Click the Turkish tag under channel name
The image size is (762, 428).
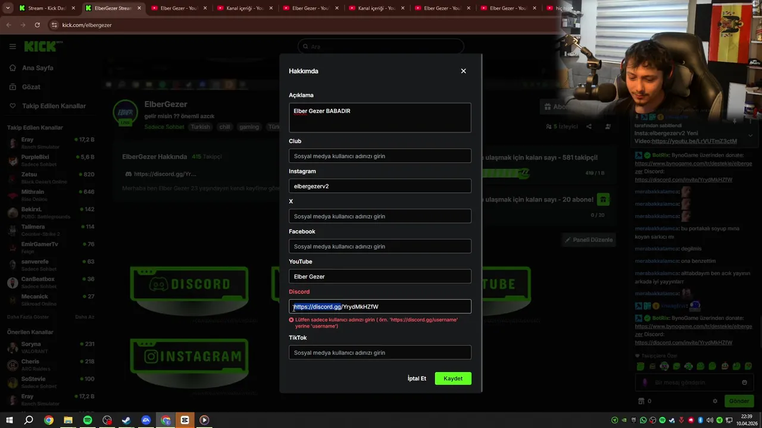pyautogui.click(x=200, y=127)
